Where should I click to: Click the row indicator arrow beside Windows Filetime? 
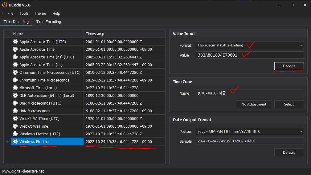pyautogui.click(x=7, y=141)
